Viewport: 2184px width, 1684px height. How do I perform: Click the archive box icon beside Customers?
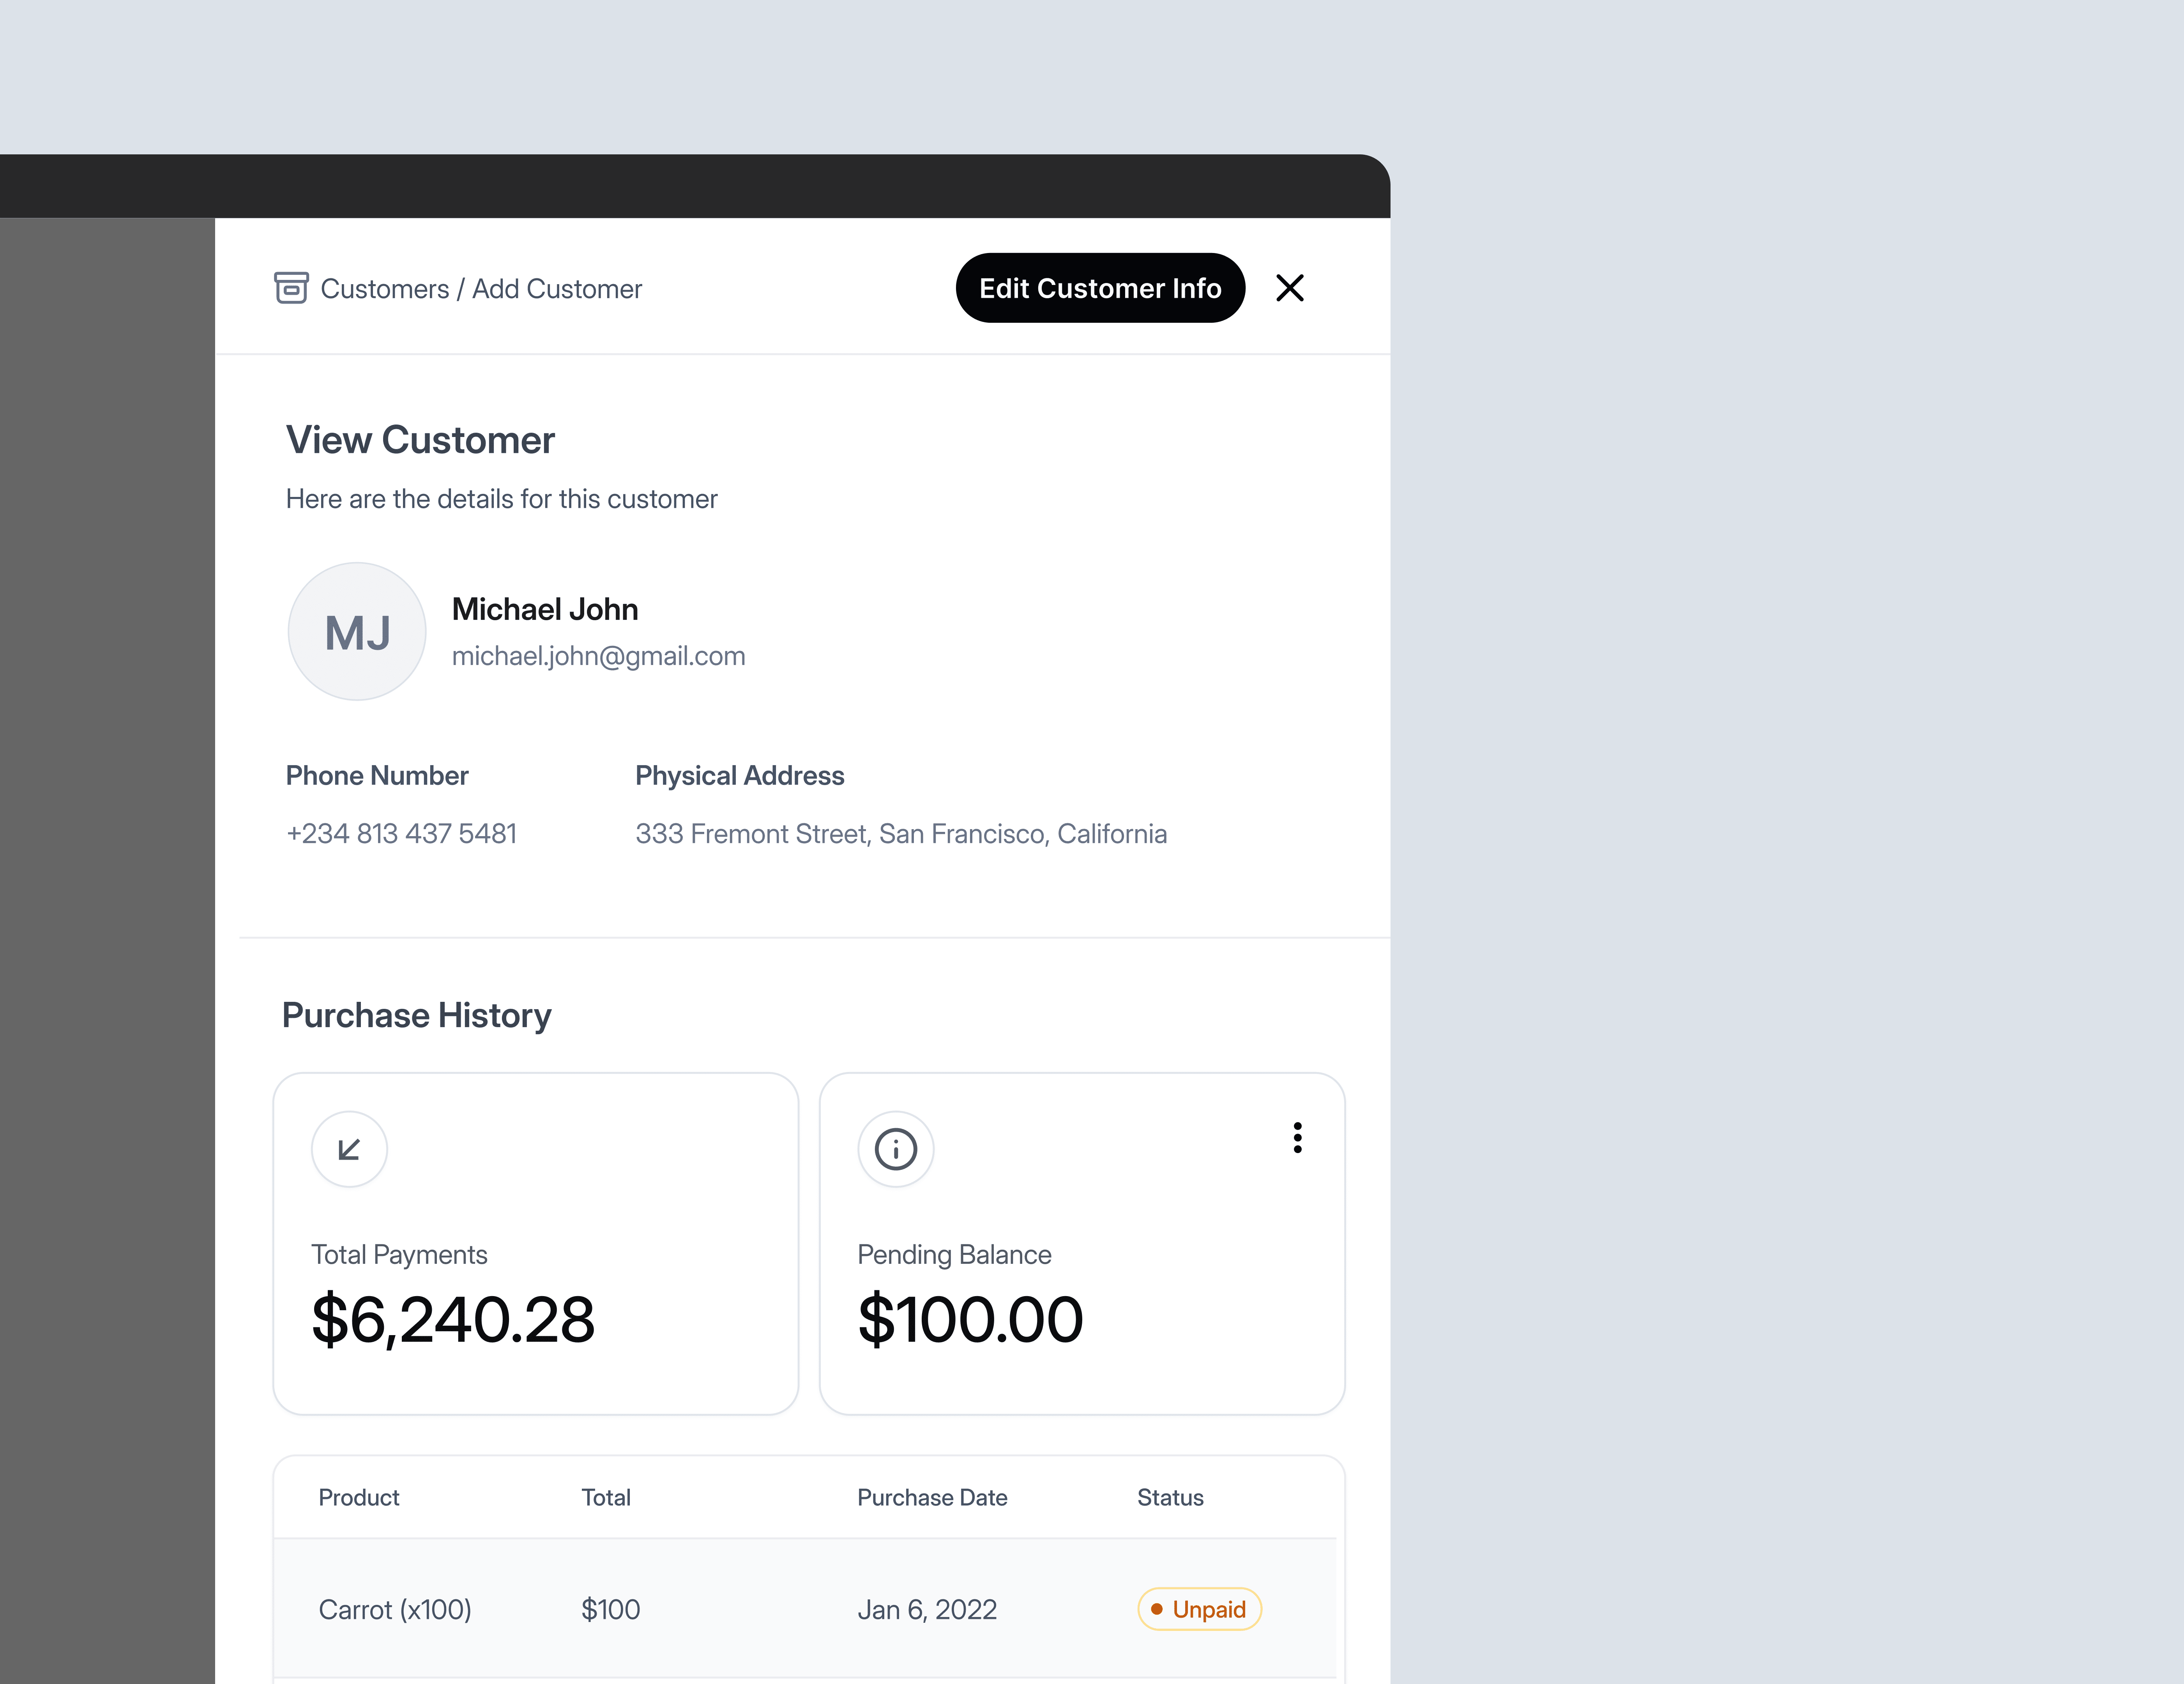pyautogui.click(x=291, y=288)
